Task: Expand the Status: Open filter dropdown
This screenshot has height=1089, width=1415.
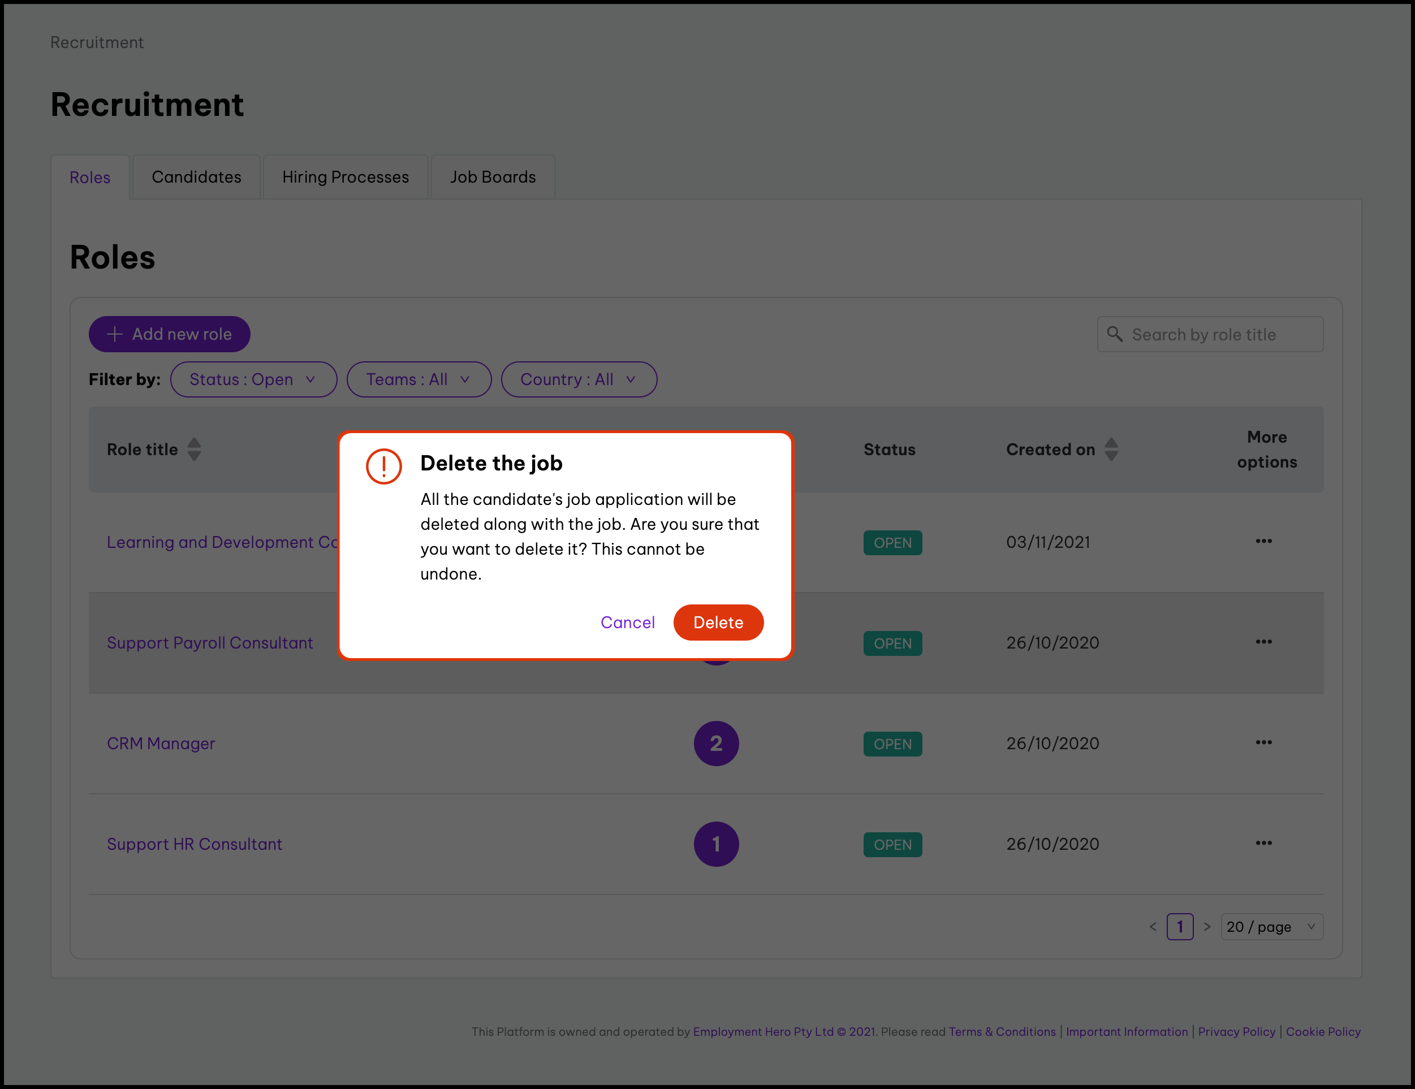Action: 253,379
